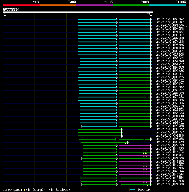Select hit UniRef100_A5C3N2

pyautogui.click(x=170, y=19)
